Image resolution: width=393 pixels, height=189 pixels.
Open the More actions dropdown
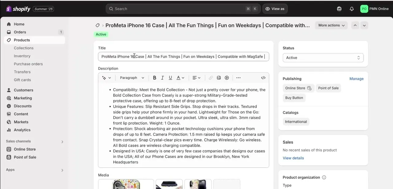[x=331, y=25]
